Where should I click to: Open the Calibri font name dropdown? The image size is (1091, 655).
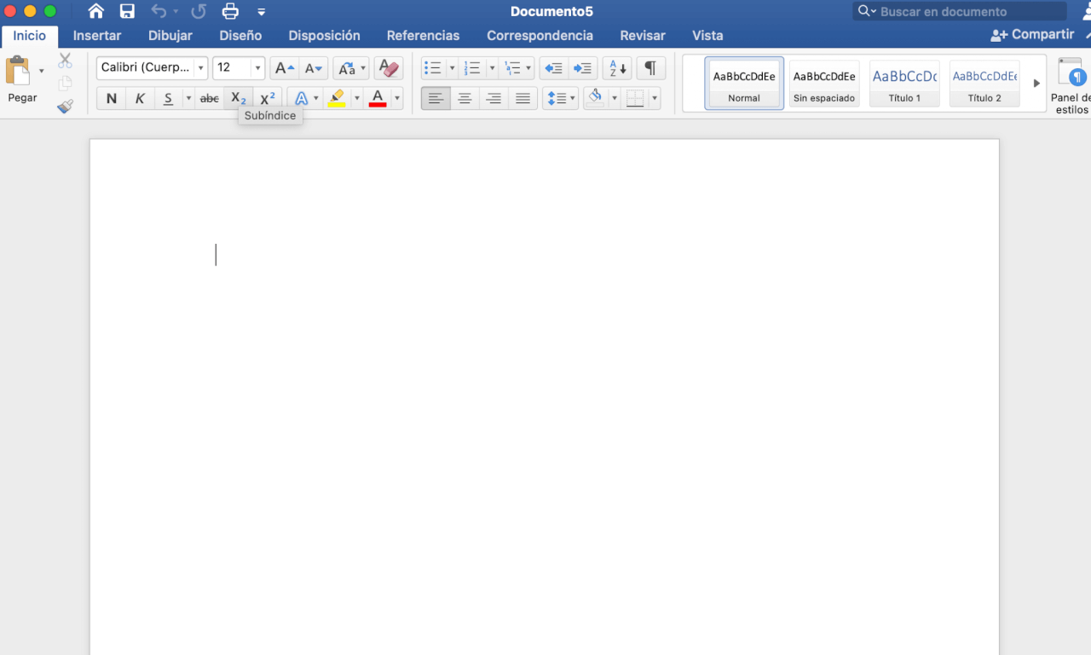(x=201, y=68)
